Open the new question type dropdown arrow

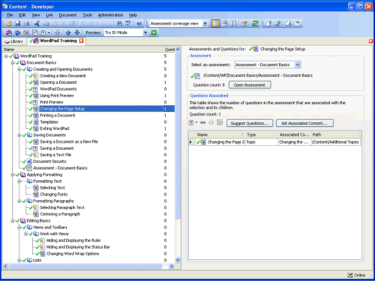point(197,122)
